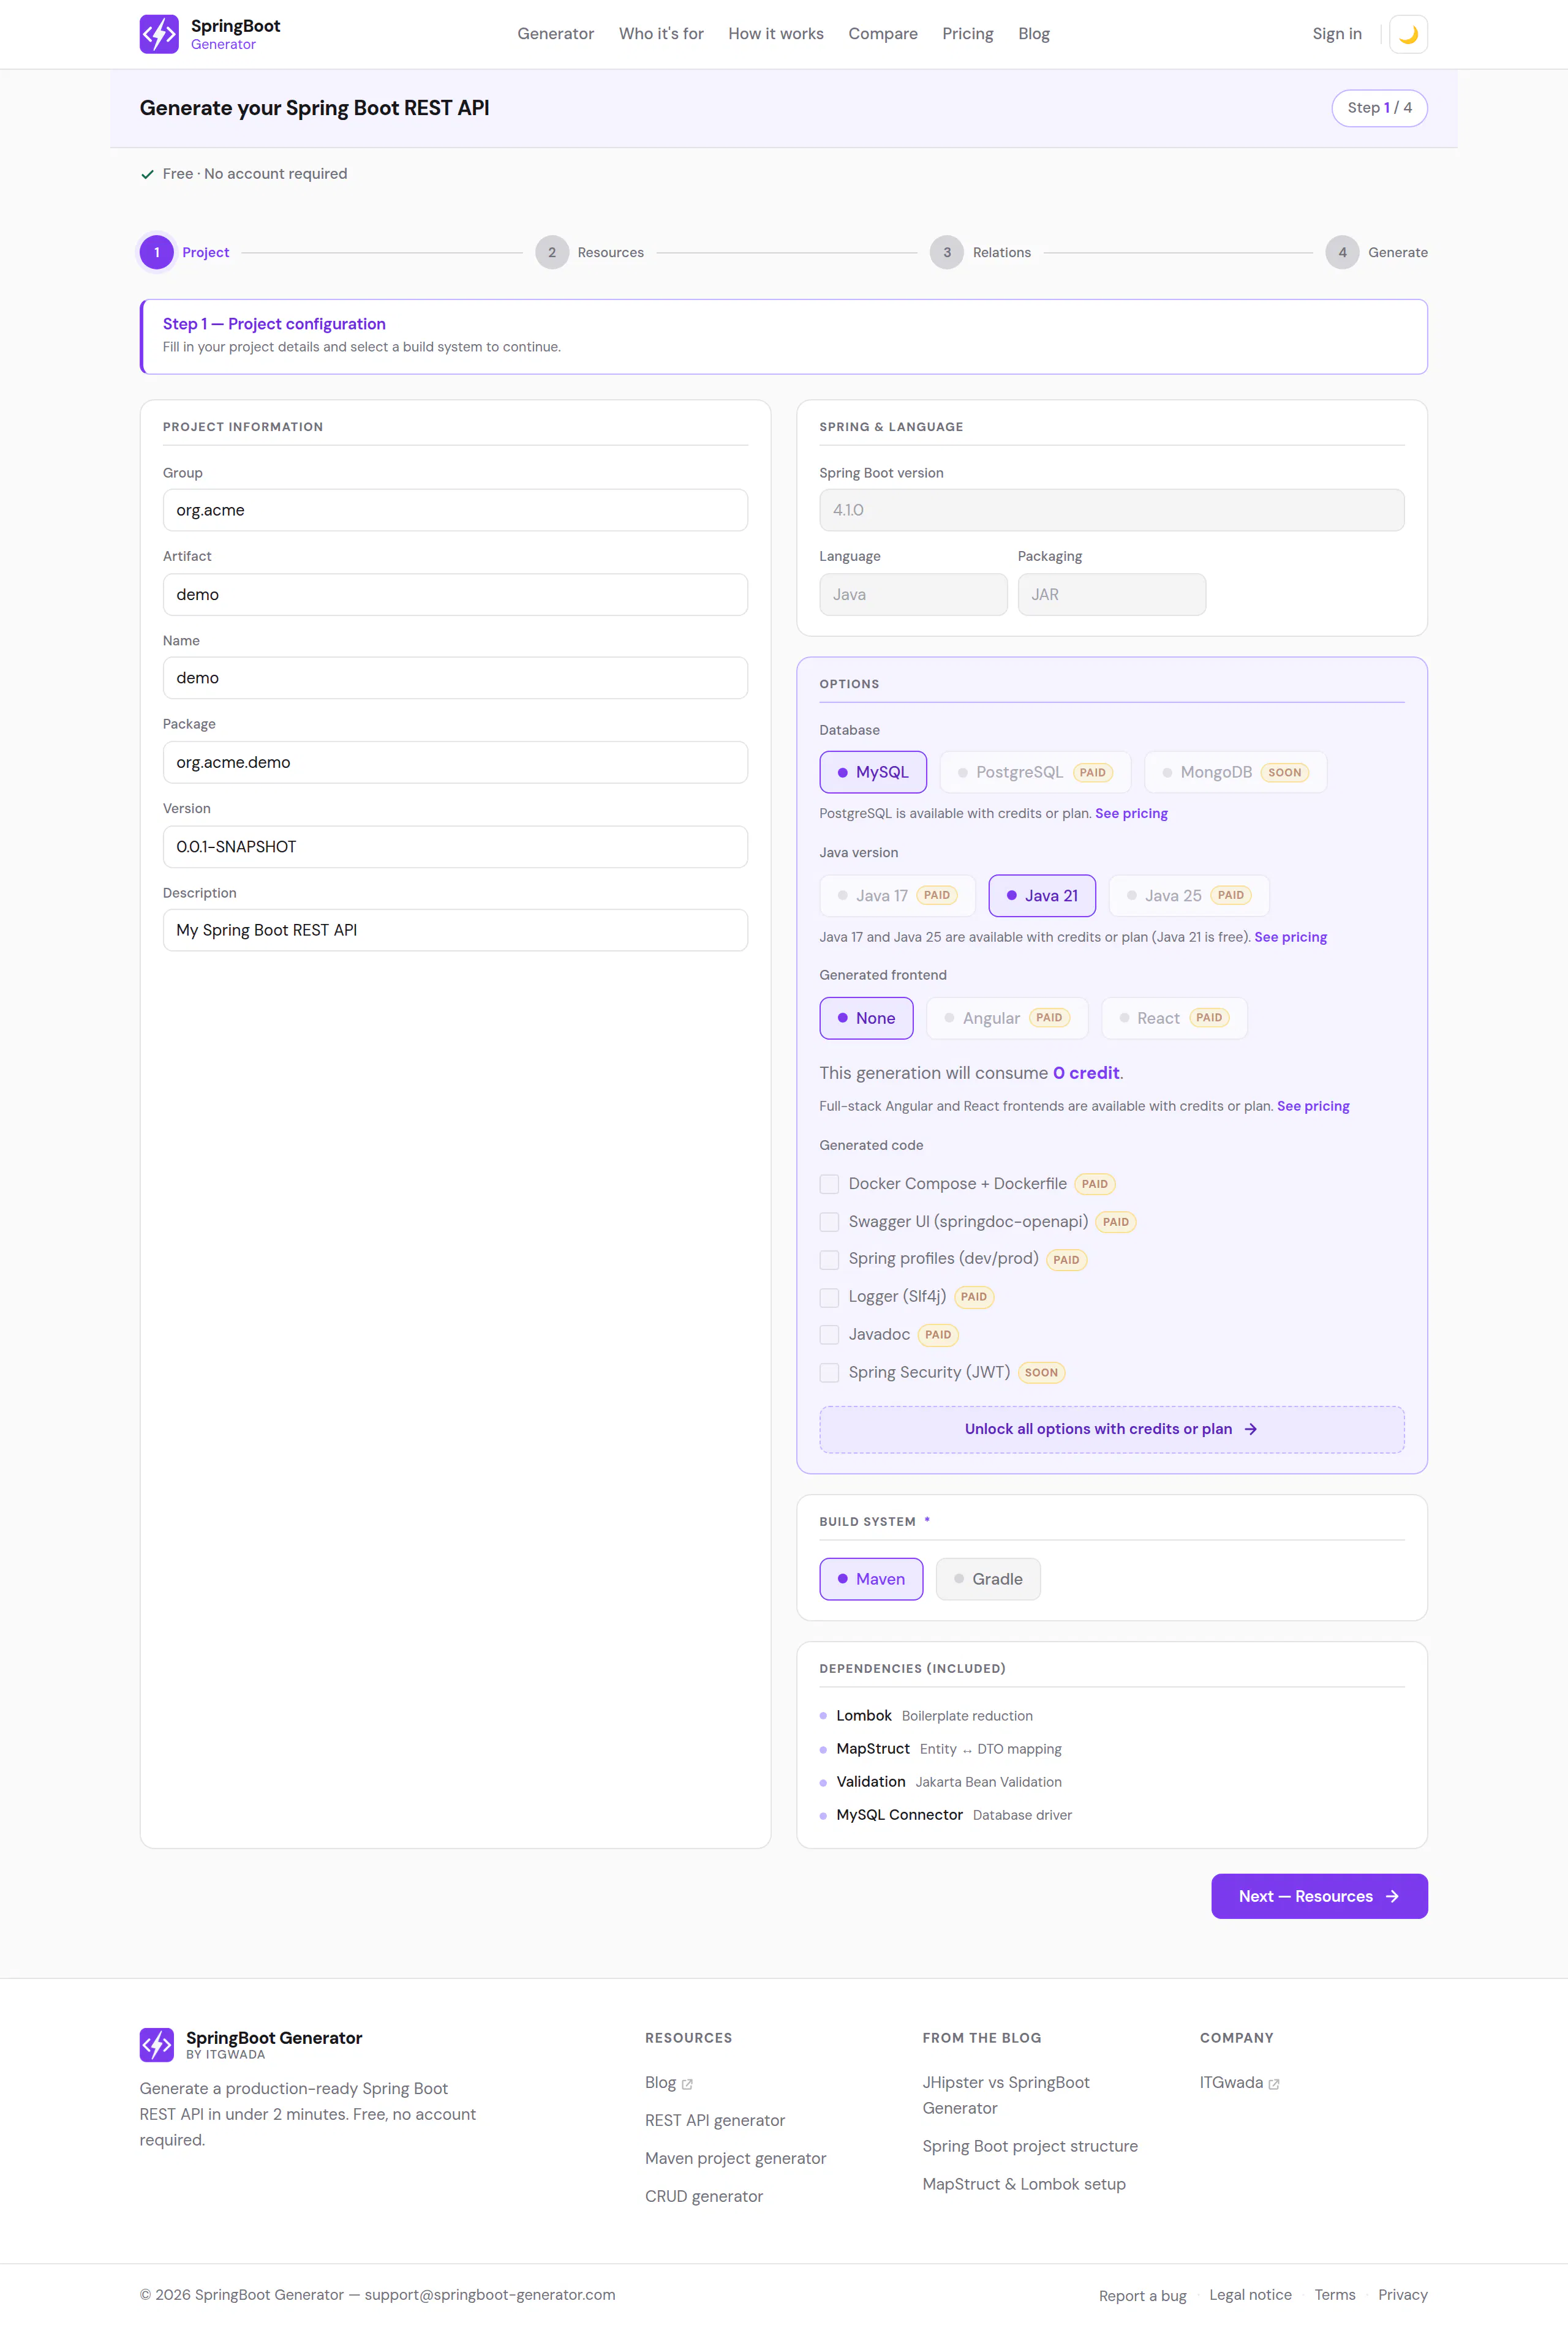Open Spring Boot project structure blog link
This screenshot has height=2328, width=1568.
click(1030, 2147)
